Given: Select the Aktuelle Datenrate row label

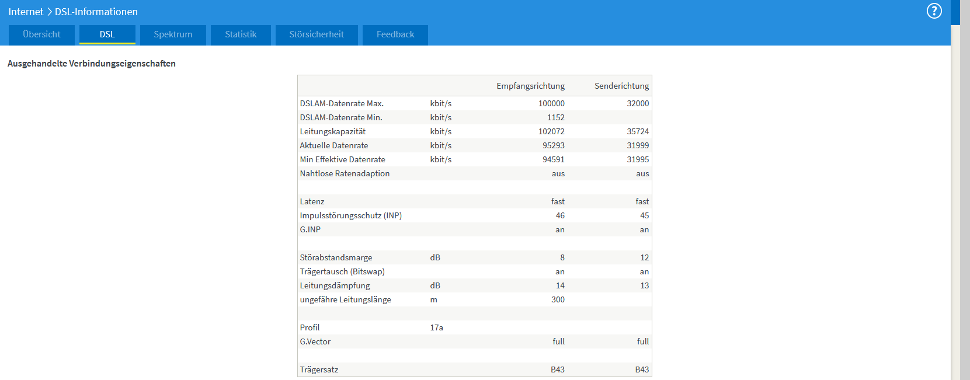Looking at the screenshot, I should (334, 145).
